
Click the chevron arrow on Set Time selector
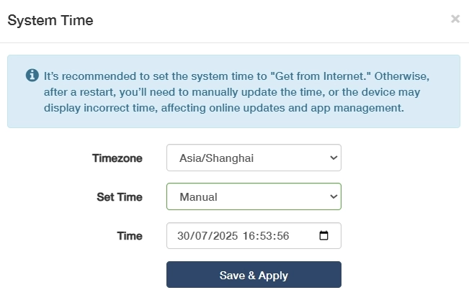[332, 196]
